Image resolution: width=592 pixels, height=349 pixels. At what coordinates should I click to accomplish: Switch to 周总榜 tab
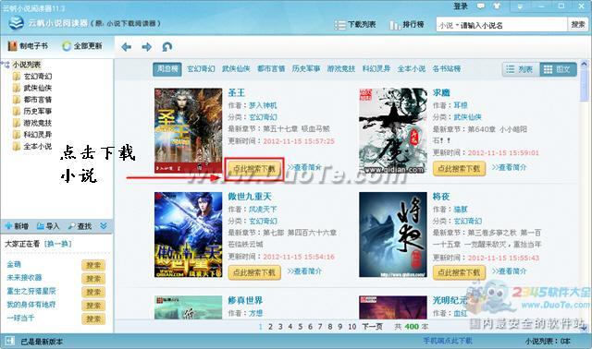click(167, 69)
